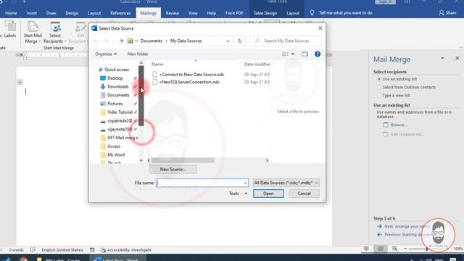The height and width of the screenshot is (261, 464).
Task: Click the table move handle in document
Action: pyautogui.click(x=20, y=82)
